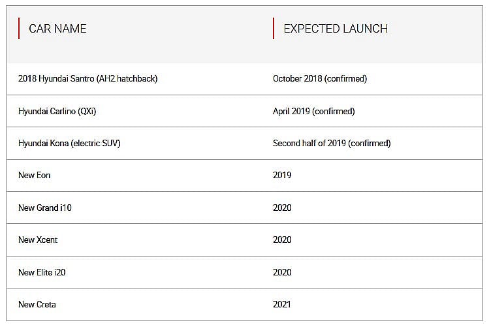Click the 2019 launch year for New Eon
Image resolution: width=489 pixels, height=327 pixels.
pos(282,175)
